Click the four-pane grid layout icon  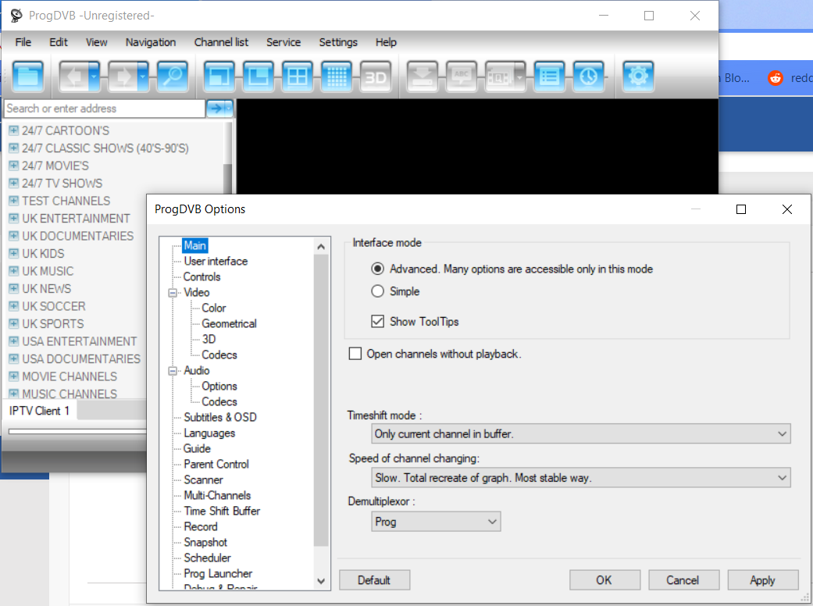coord(297,77)
